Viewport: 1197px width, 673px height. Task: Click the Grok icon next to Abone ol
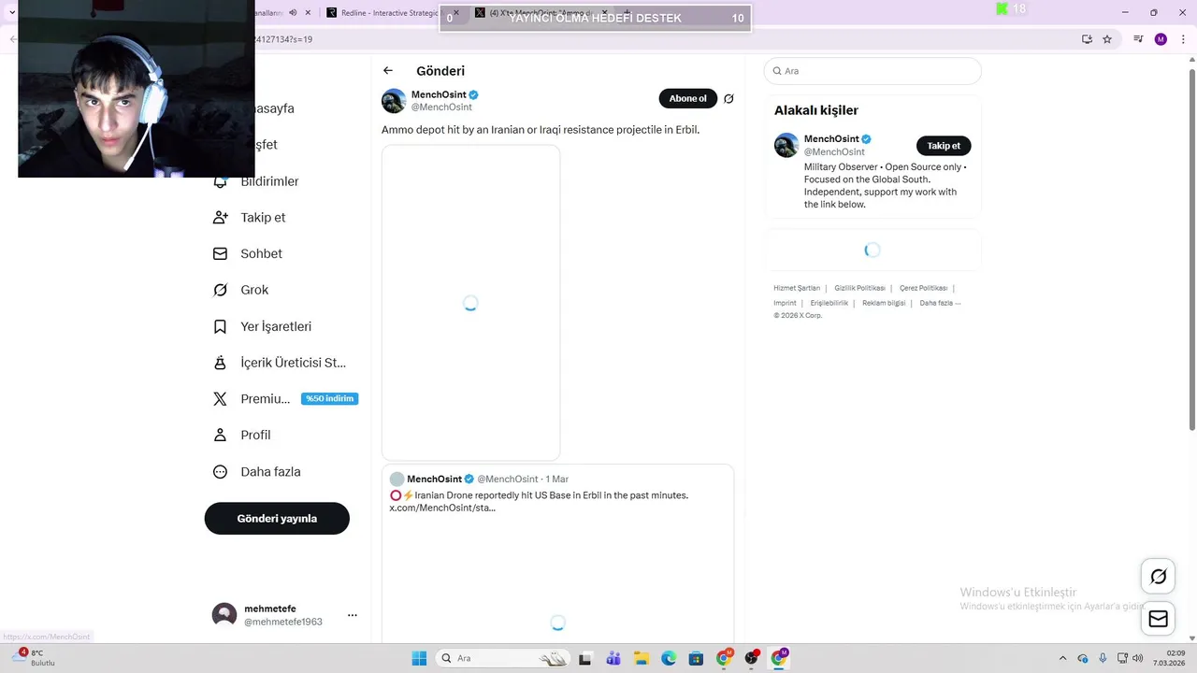tap(728, 99)
